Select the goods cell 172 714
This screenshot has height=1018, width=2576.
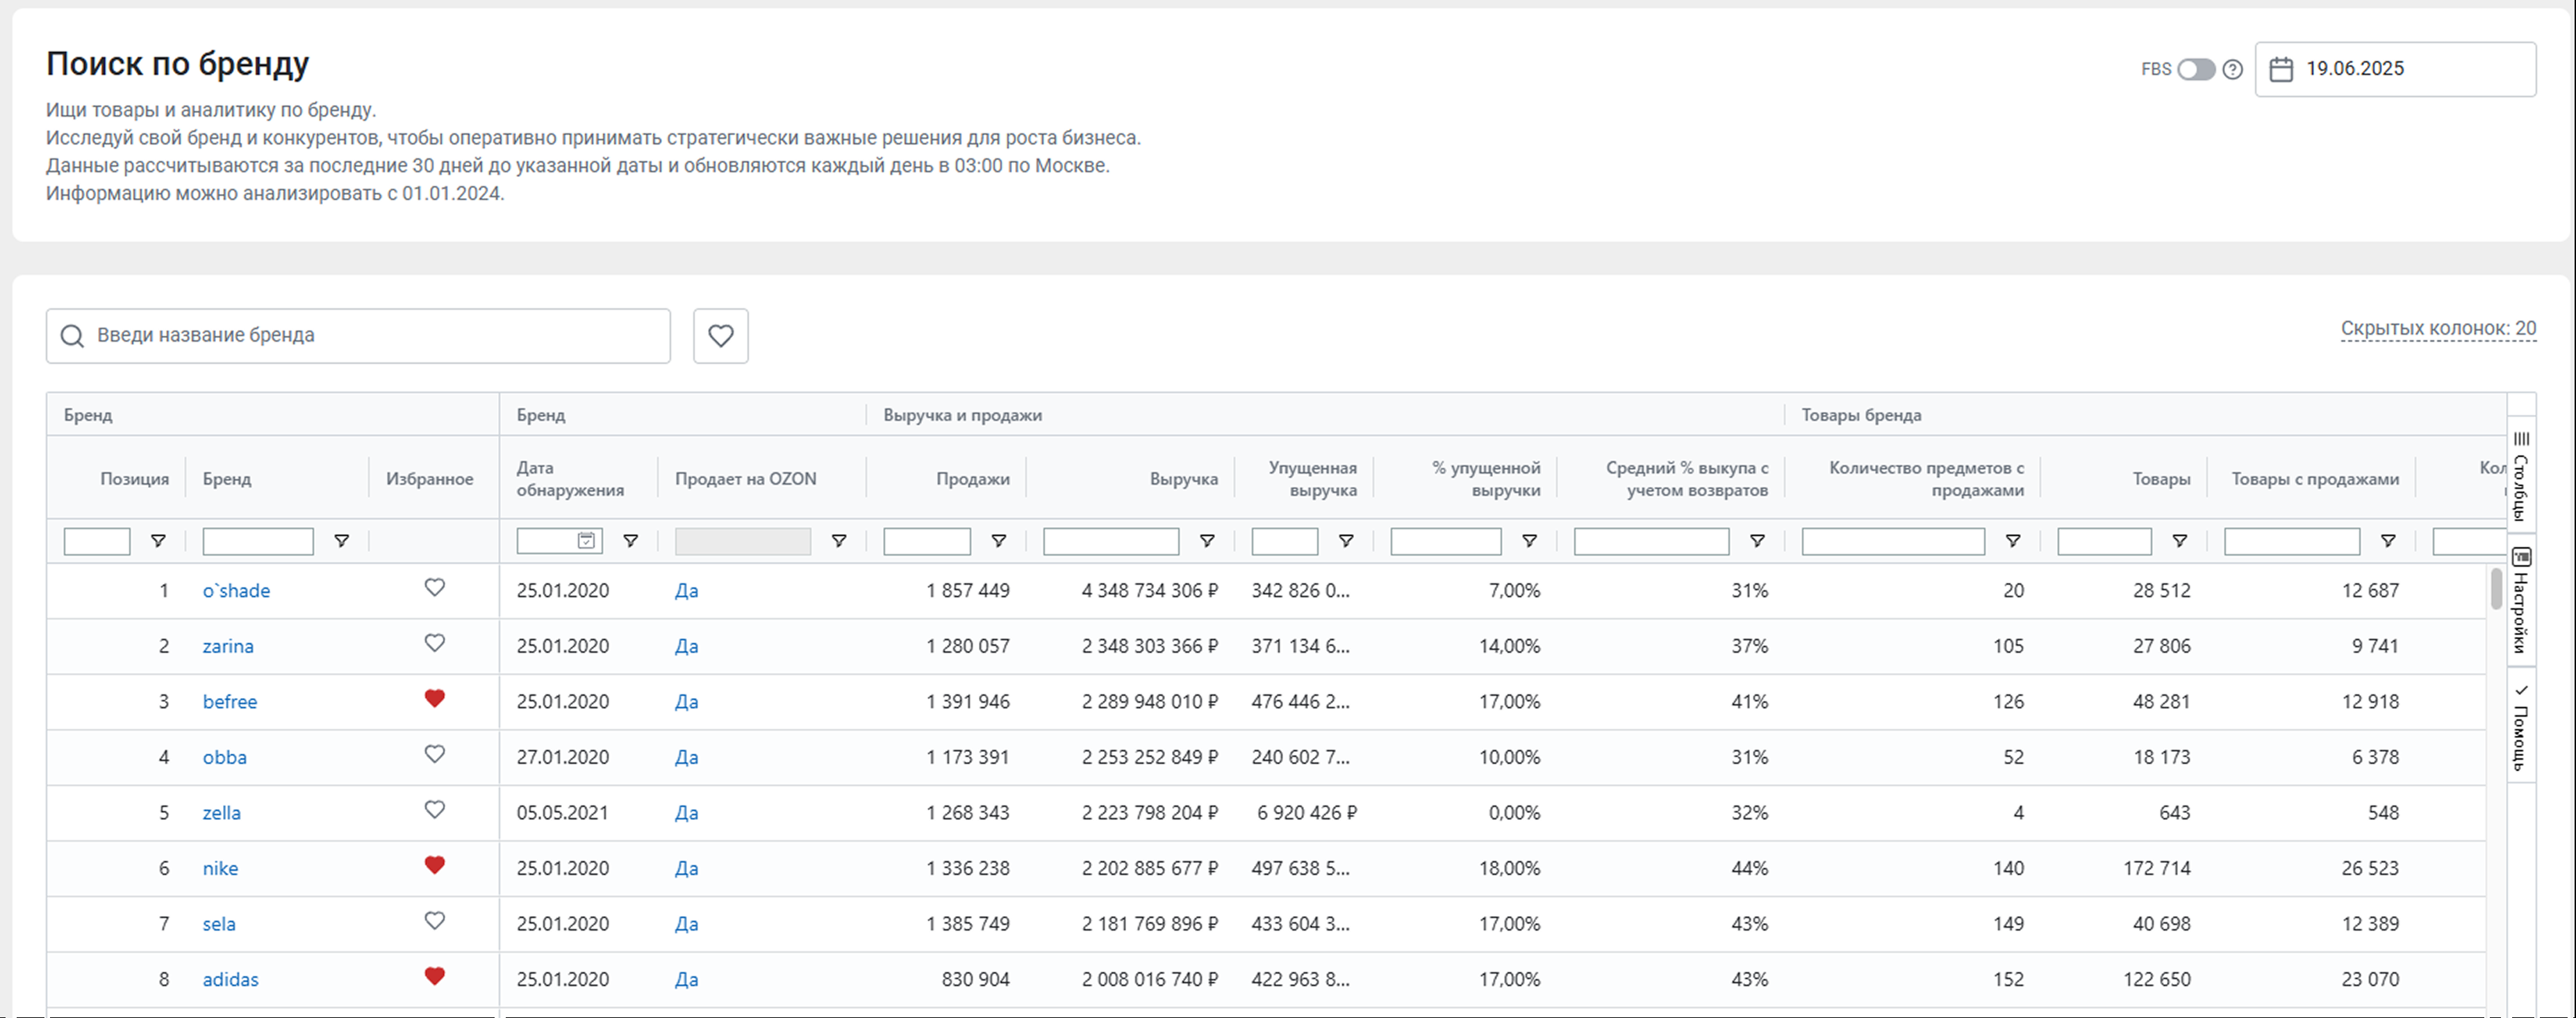coord(2157,868)
